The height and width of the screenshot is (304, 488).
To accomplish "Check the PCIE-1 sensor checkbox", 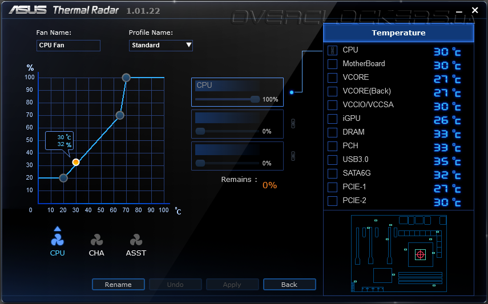I will [x=332, y=187].
